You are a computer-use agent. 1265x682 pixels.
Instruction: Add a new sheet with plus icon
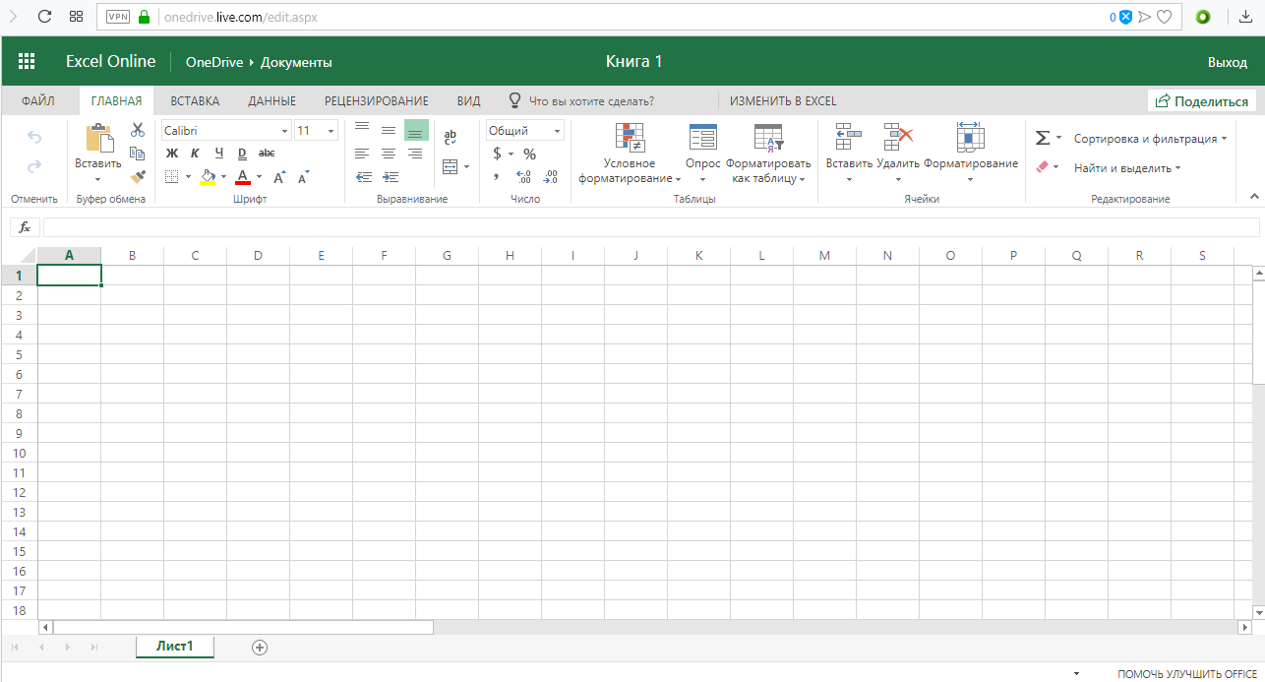tap(260, 647)
